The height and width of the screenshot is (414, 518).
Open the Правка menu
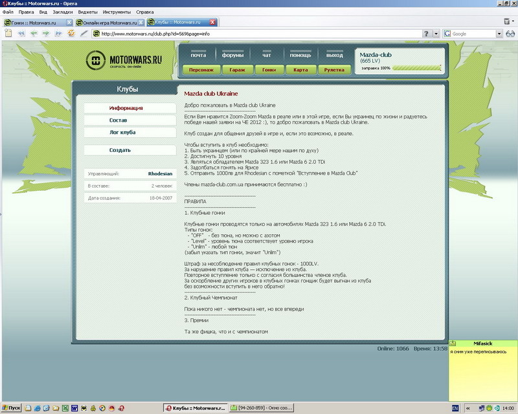[x=26, y=12]
